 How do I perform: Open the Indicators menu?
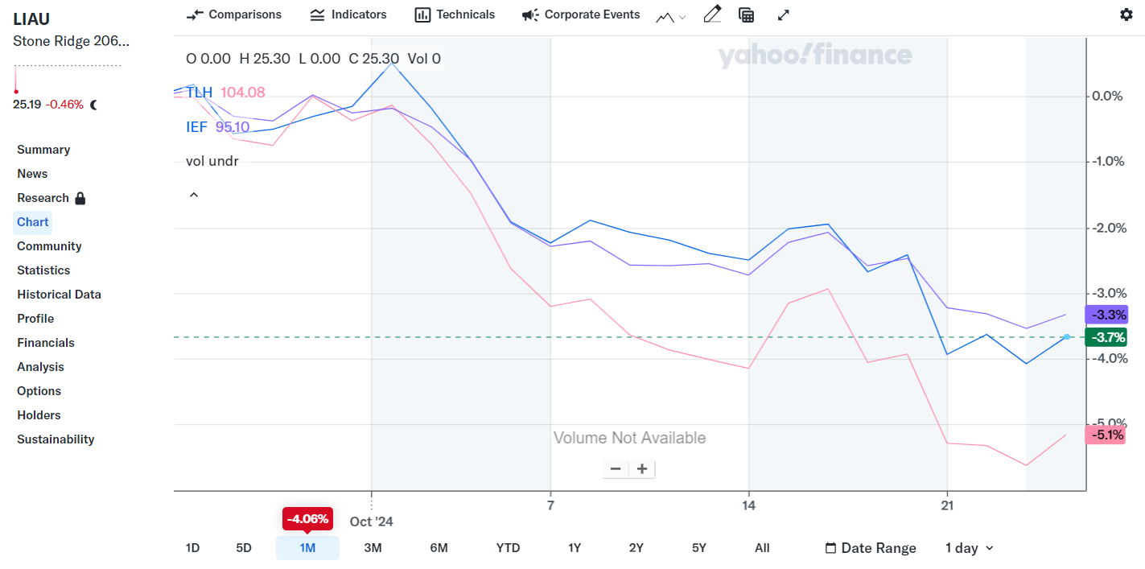tap(348, 14)
